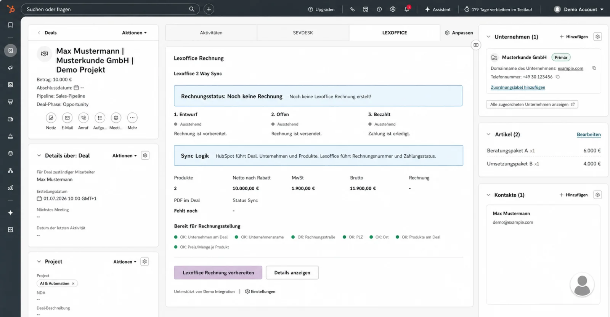This screenshot has height=317, width=610.
Task: Open the phone calling icon in top bar
Action: tap(352, 10)
